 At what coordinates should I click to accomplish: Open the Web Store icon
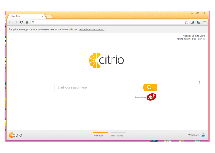[203, 135]
